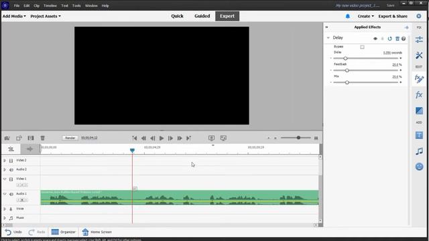Screen dimensions: 429x241
Task: Delete selected clip using timeline trash icon
Action: coord(42,138)
